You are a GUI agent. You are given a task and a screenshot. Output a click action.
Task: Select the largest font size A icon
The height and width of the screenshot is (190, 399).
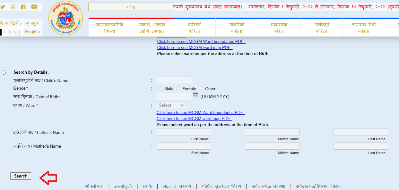(20, 32)
